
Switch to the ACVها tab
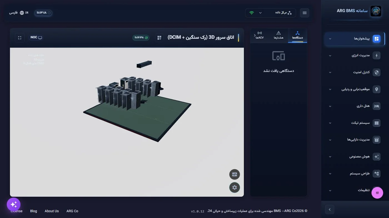pyautogui.click(x=260, y=35)
